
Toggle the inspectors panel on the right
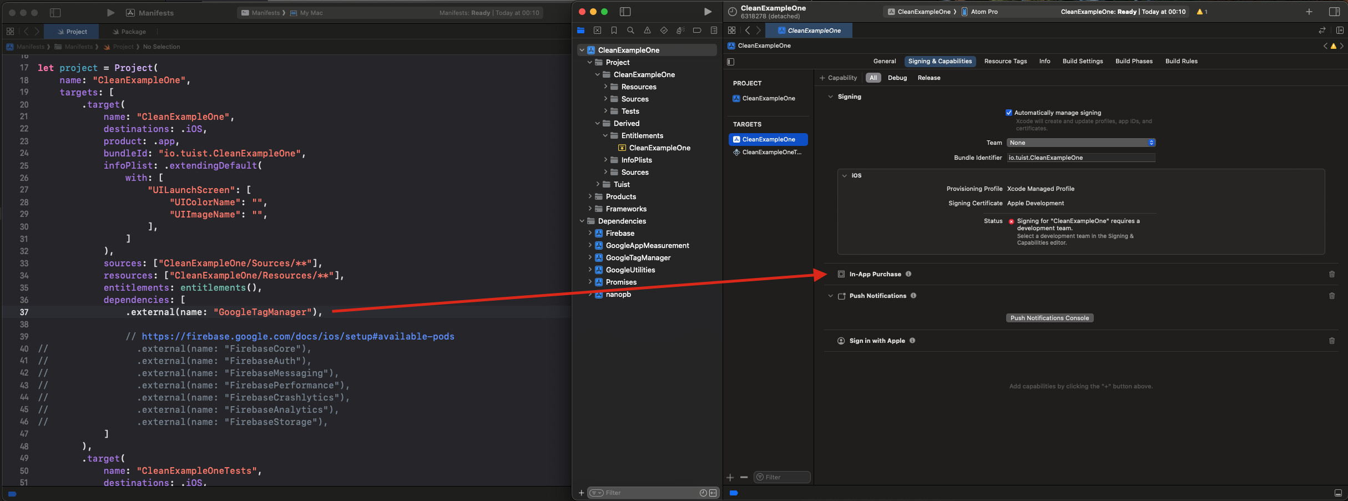click(1335, 12)
